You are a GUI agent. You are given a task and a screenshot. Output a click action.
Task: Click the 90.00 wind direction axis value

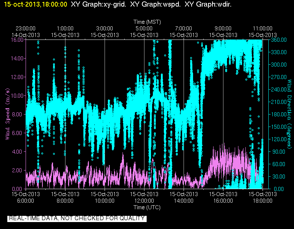tap(279, 151)
